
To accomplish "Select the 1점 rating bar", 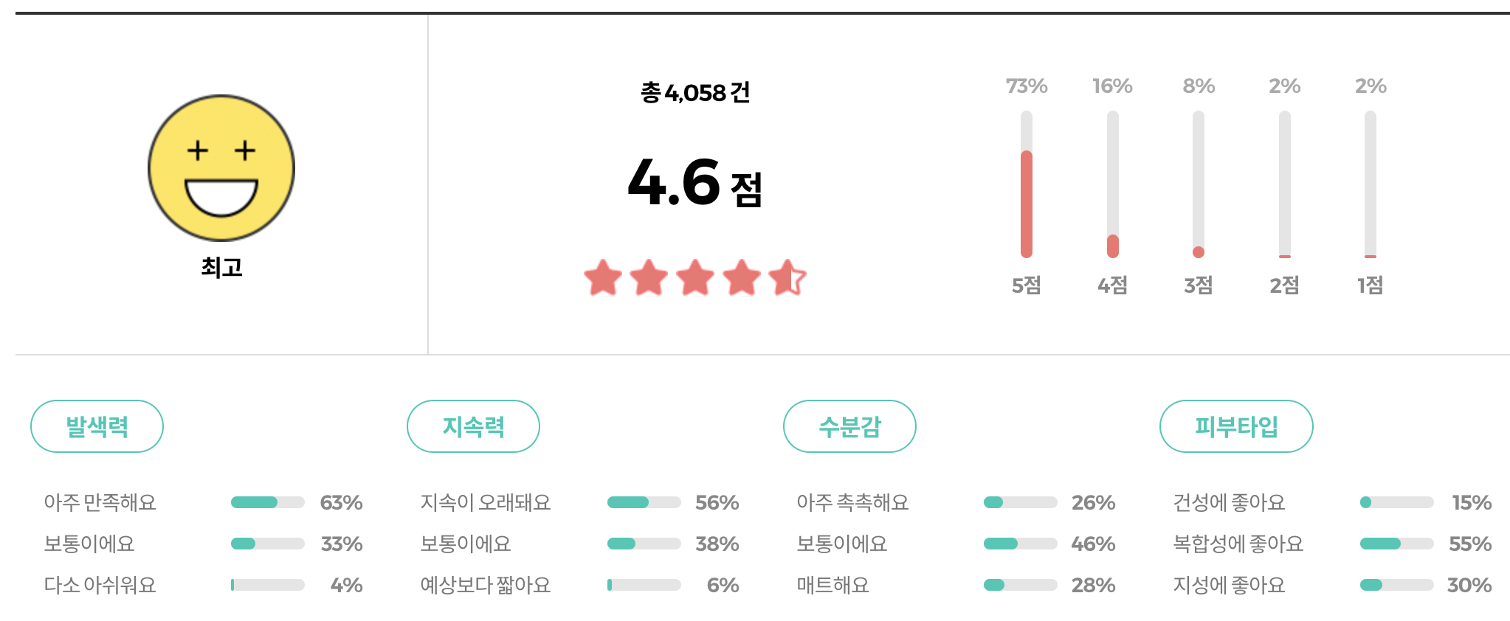I will (1371, 184).
